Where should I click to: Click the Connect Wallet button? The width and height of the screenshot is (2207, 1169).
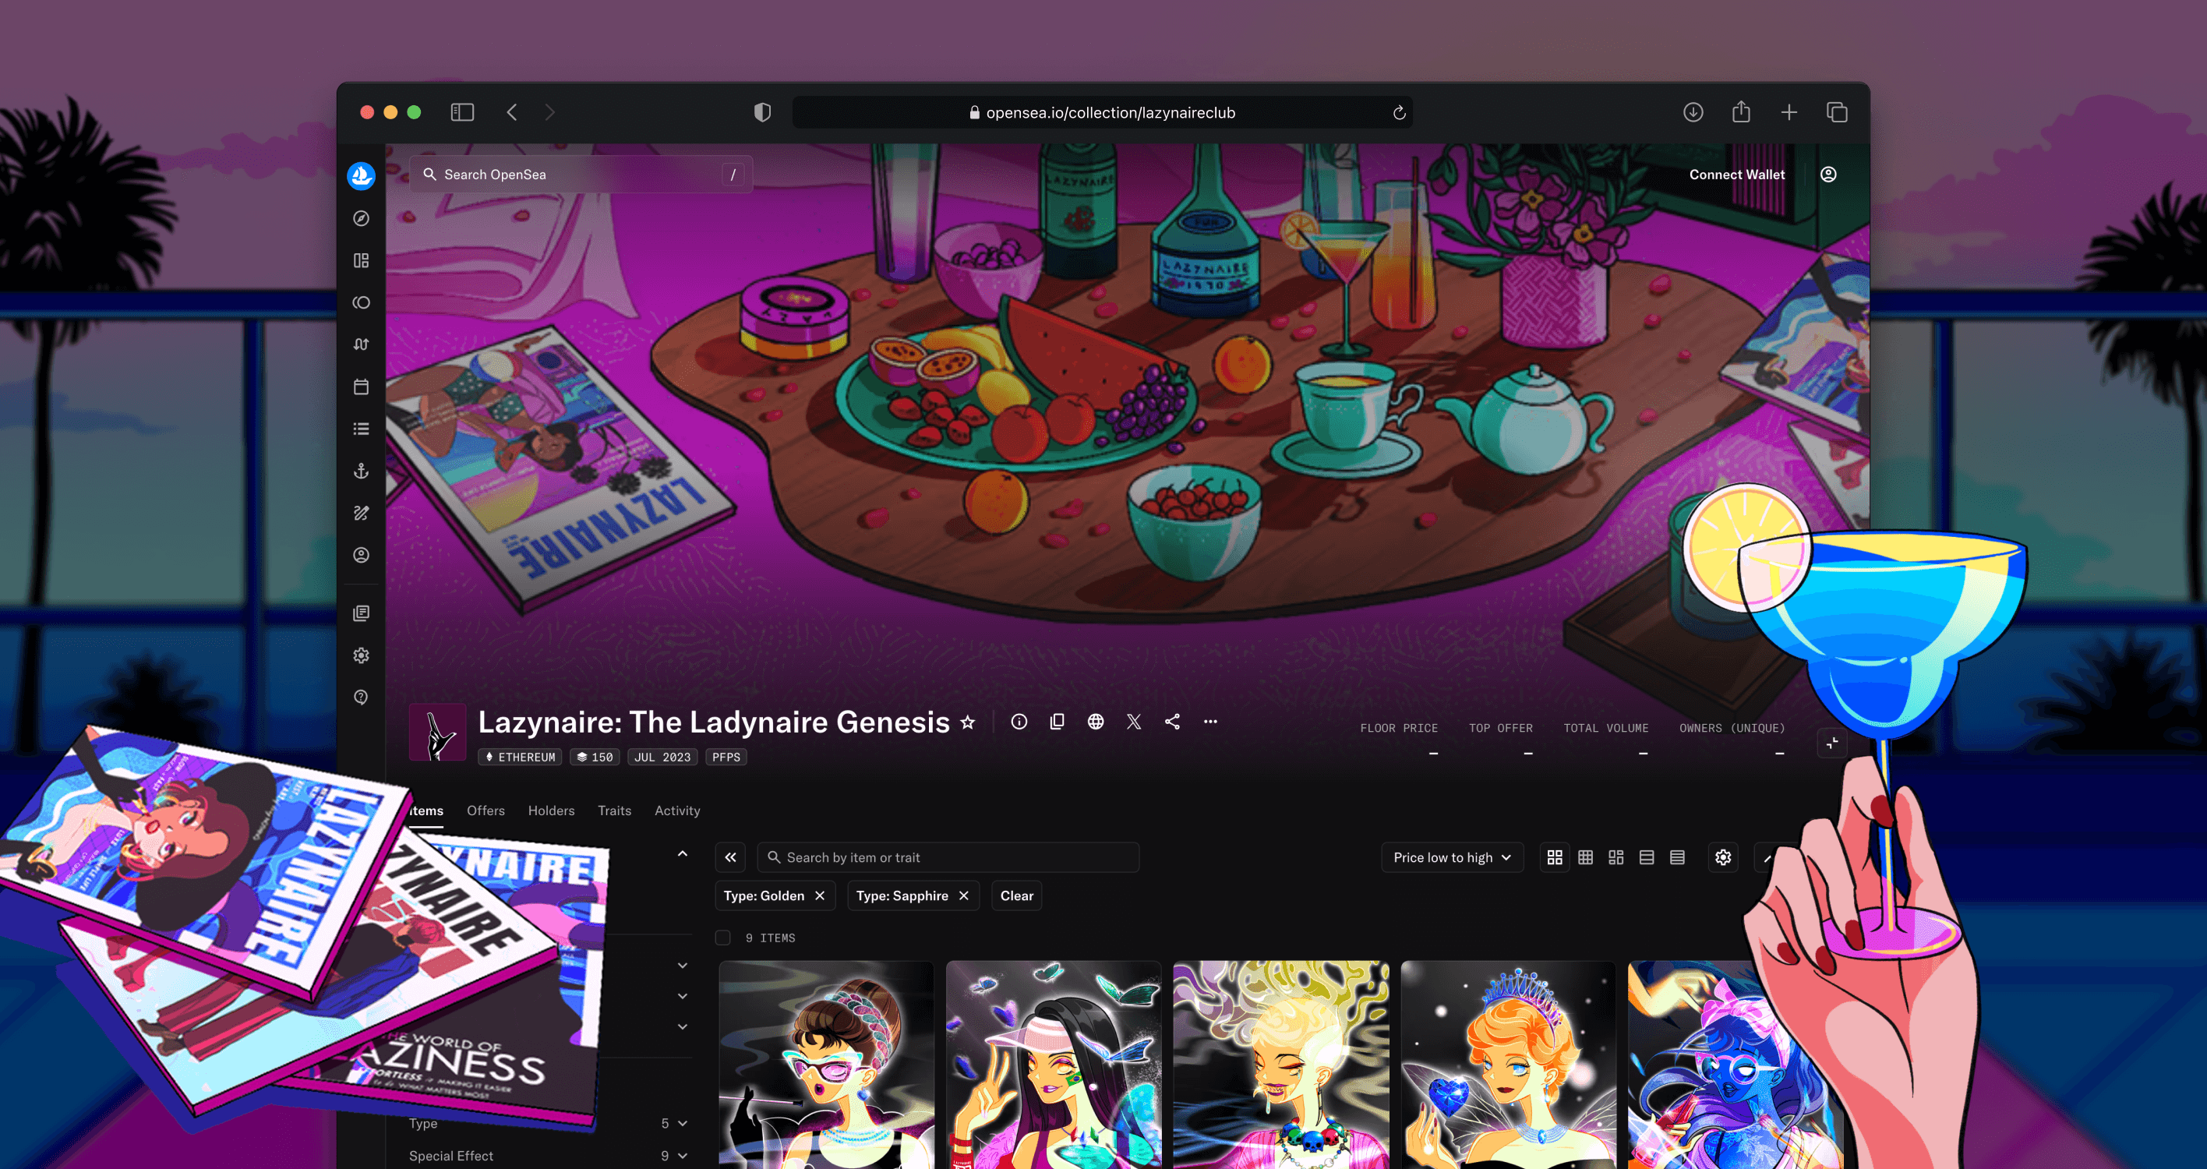tap(1736, 174)
